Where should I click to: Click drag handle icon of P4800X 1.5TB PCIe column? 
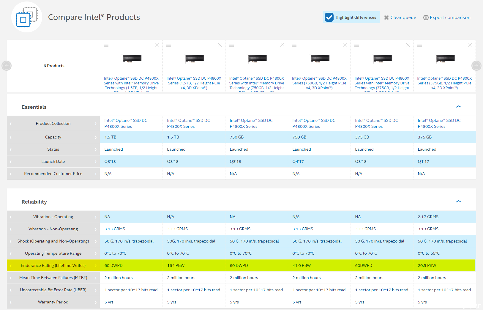169,45
